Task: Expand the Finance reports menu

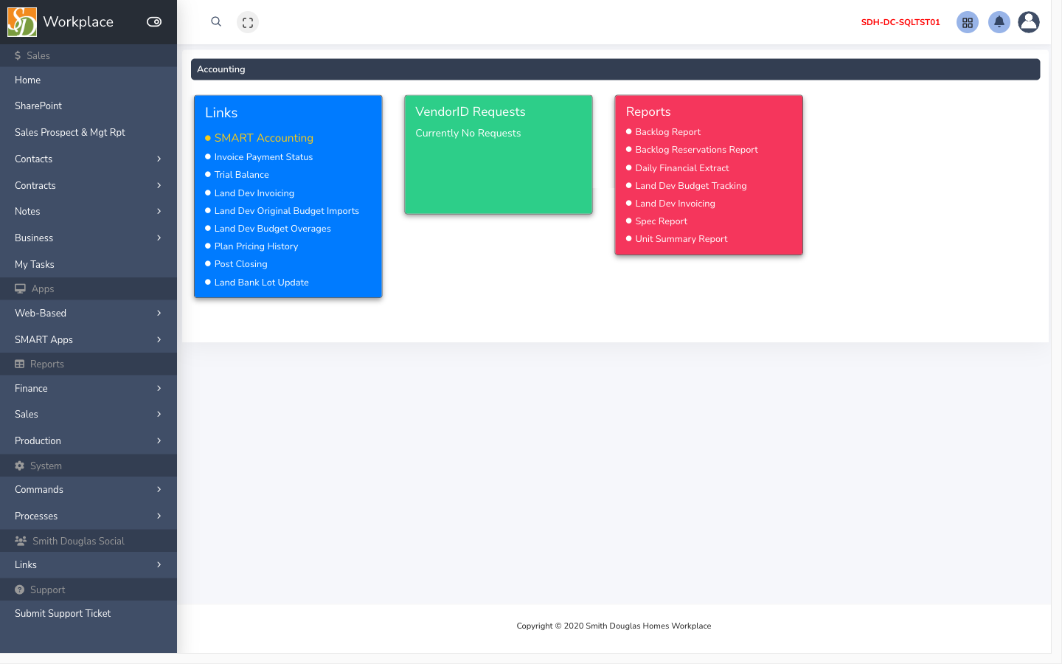Action: (x=88, y=389)
